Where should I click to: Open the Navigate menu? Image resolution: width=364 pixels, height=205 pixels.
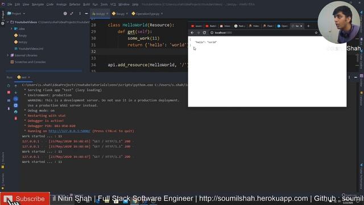tap(38, 4)
